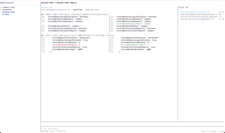
Task: Click the Files (4) panel heading
Action: click(x=183, y=7)
